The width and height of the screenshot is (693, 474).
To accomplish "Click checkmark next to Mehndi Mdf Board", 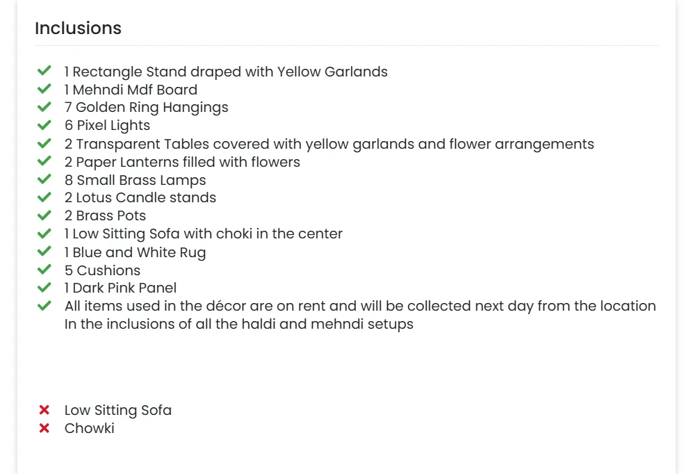I will (44, 90).
